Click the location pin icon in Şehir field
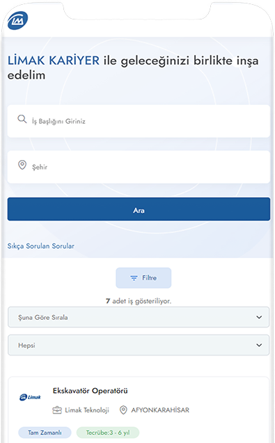 (22, 164)
